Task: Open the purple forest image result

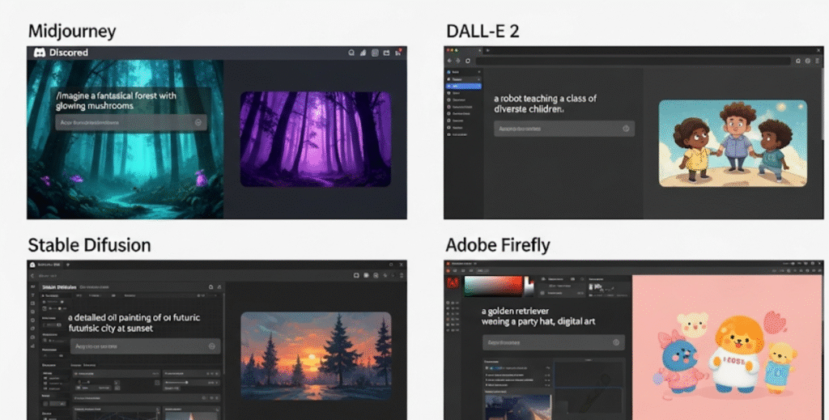Action: tap(316, 139)
